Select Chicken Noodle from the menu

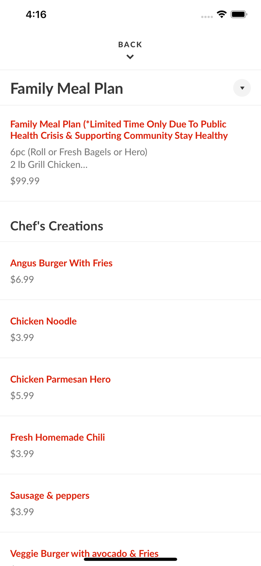tap(43, 321)
